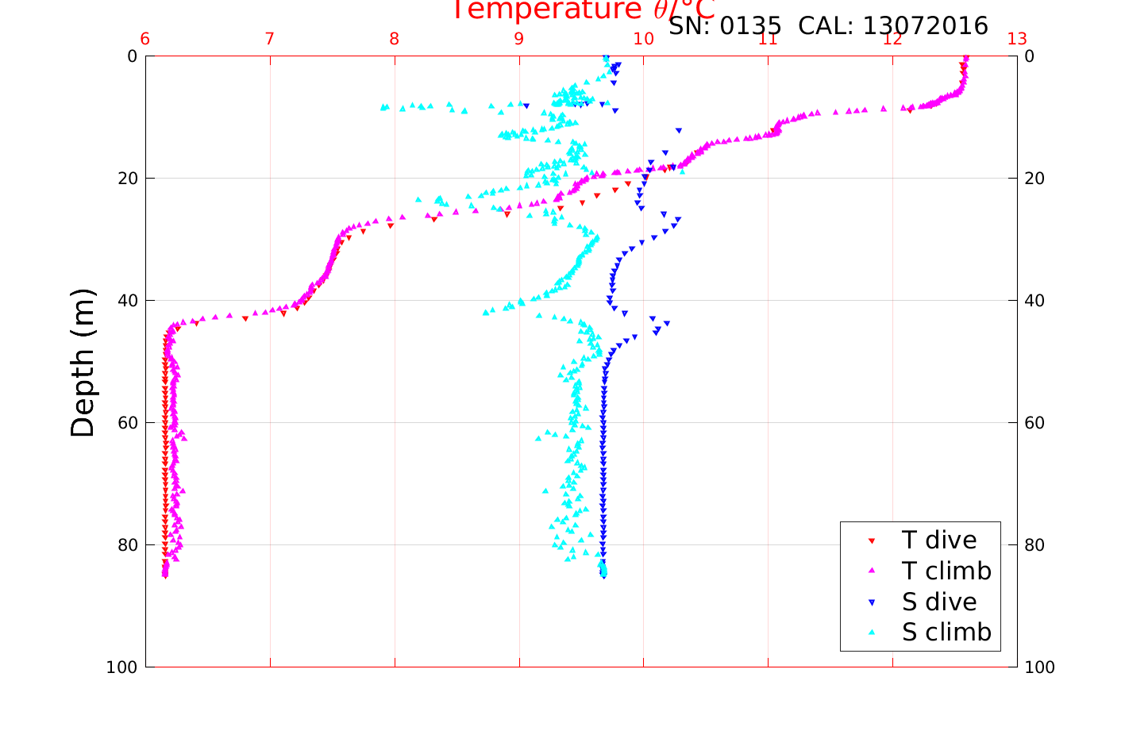This screenshot has width=1125, height=750.
Task: Click the blue S dive legend marker
Action: [871, 602]
